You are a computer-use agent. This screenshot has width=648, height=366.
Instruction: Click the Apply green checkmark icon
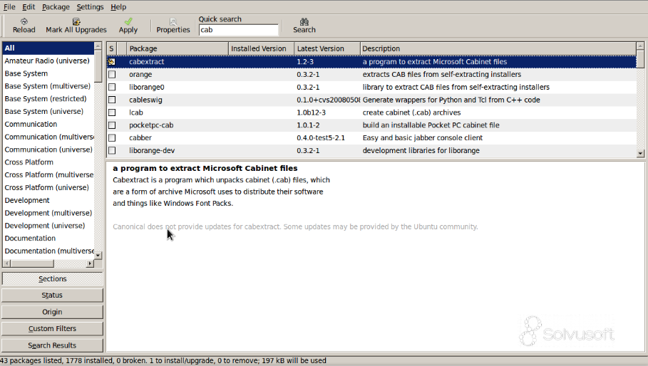click(x=128, y=21)
